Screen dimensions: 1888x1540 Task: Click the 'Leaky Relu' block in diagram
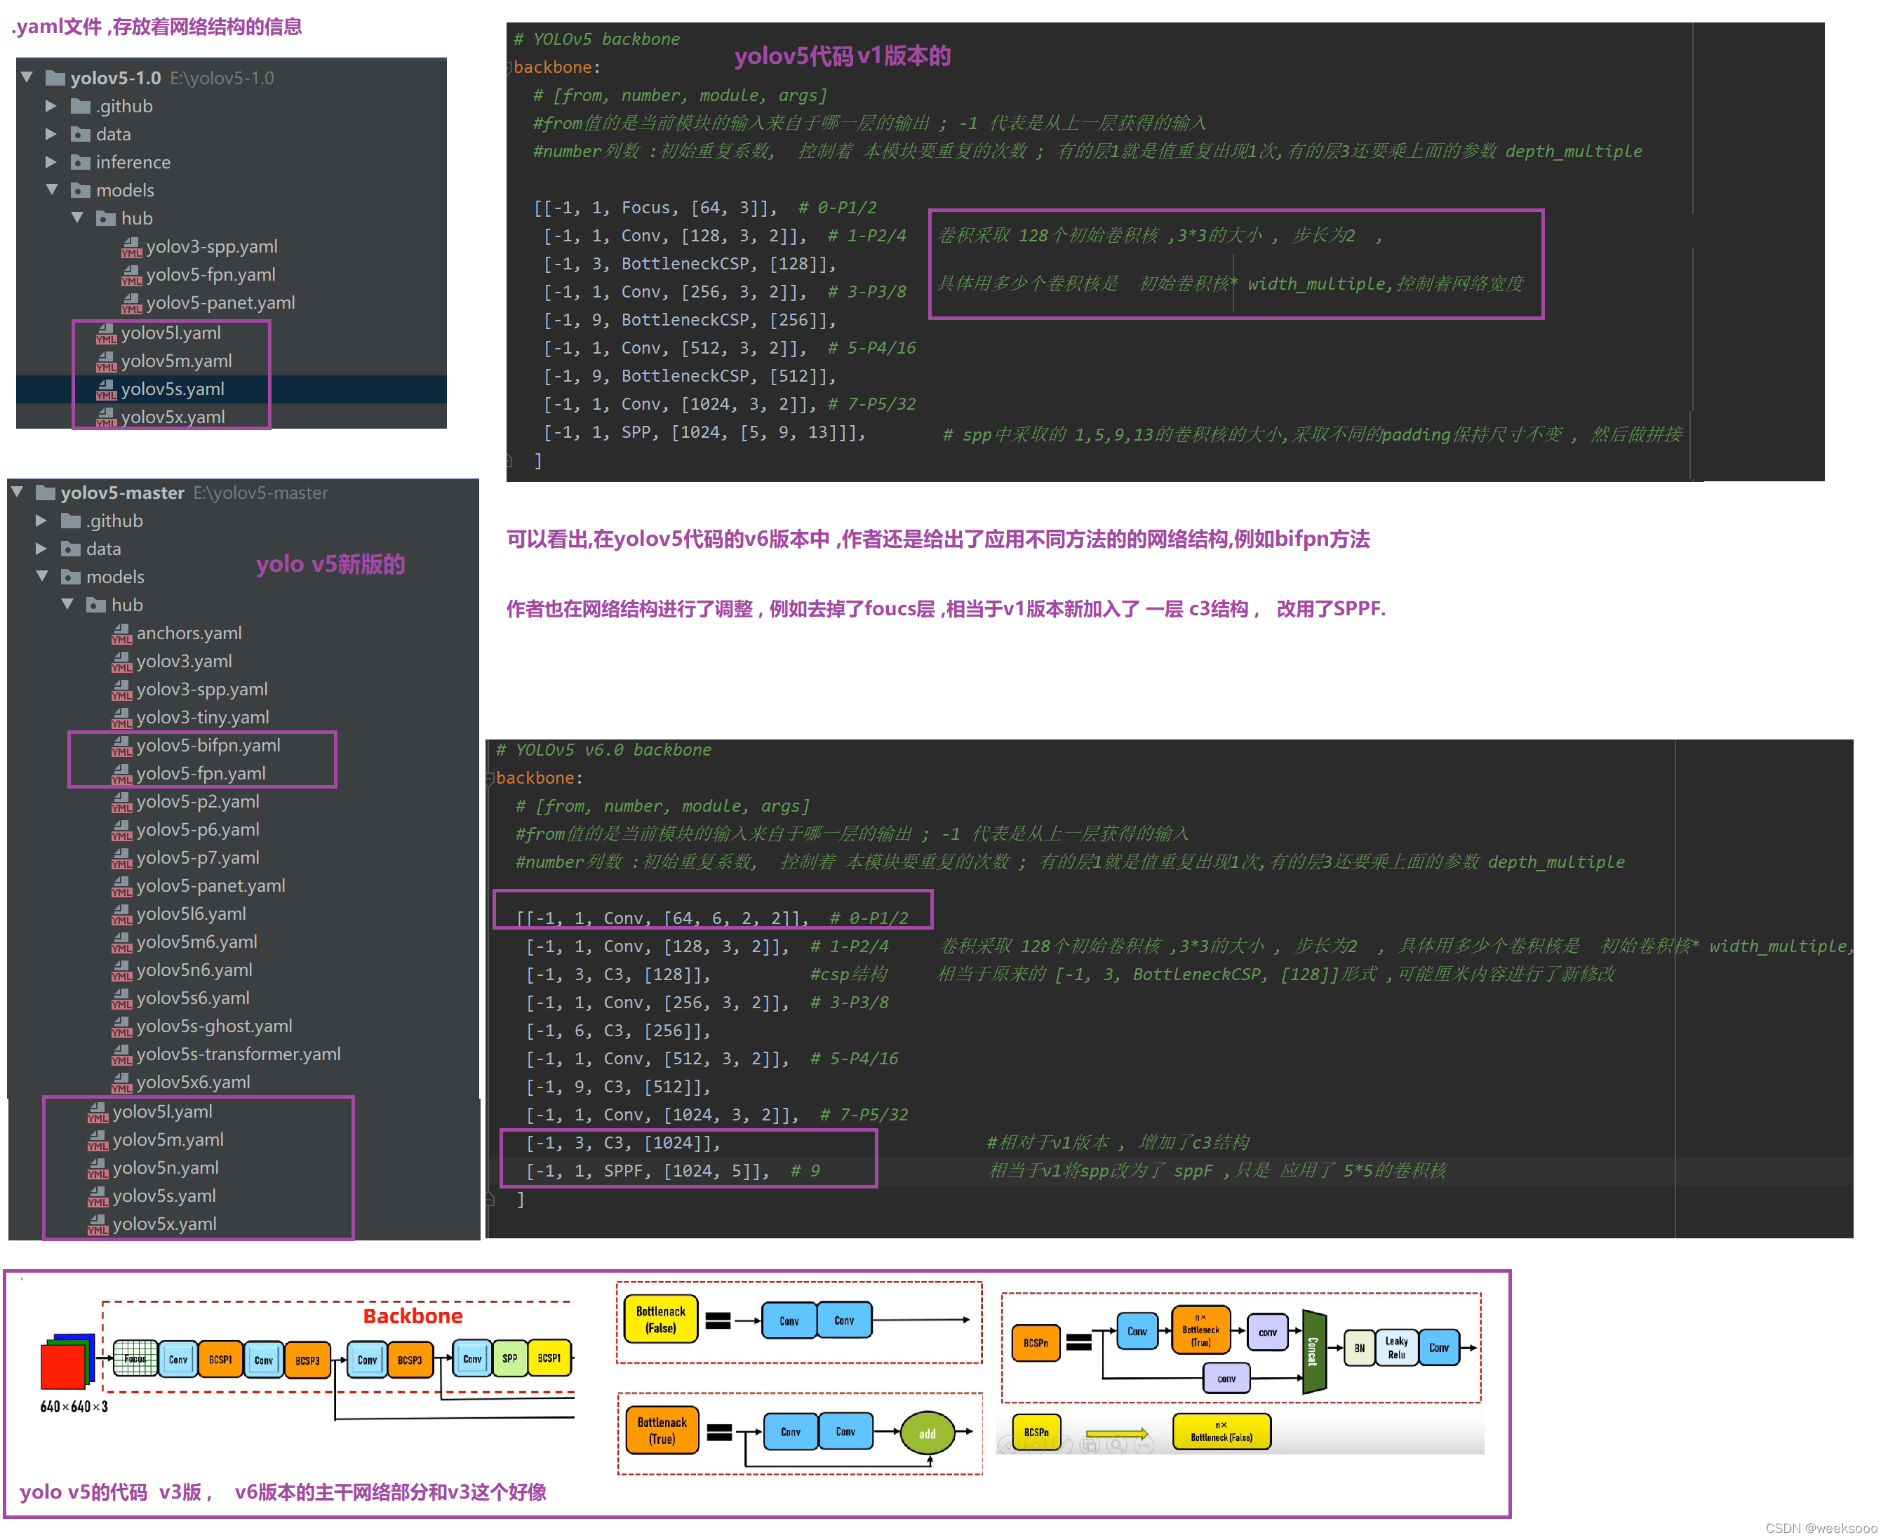pos(1396,1348)
